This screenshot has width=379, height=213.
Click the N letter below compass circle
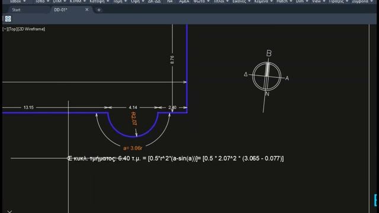point(267,94)
